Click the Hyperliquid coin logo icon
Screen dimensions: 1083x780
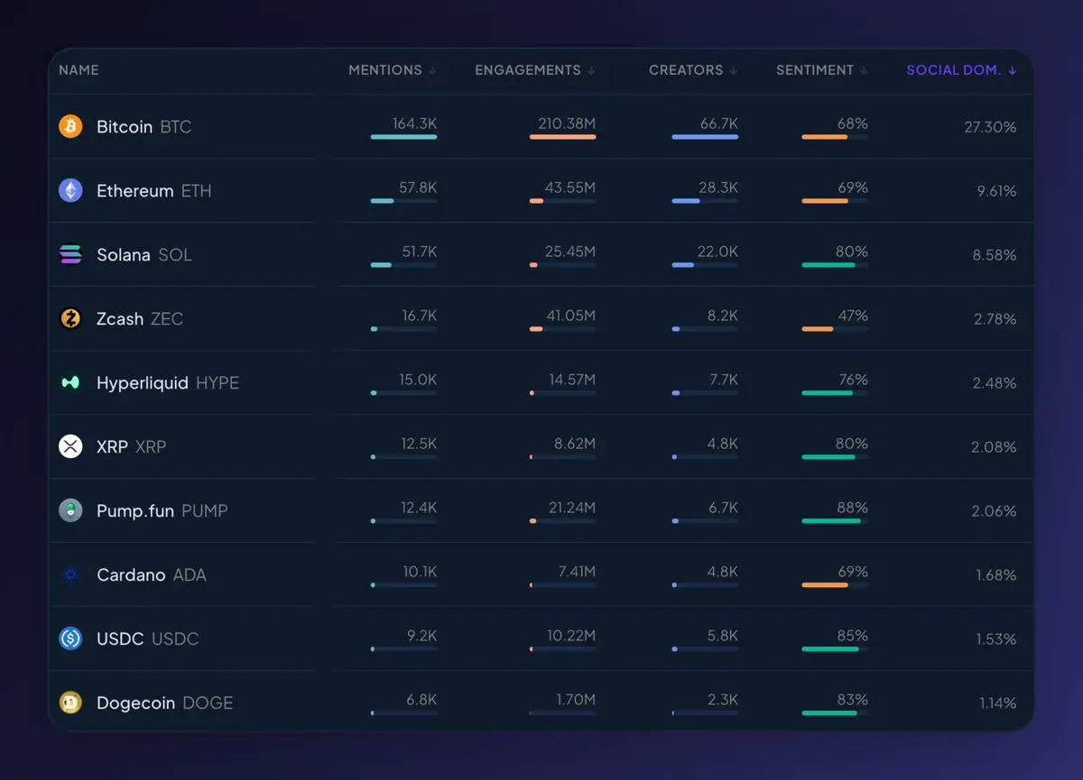(70, 382)
